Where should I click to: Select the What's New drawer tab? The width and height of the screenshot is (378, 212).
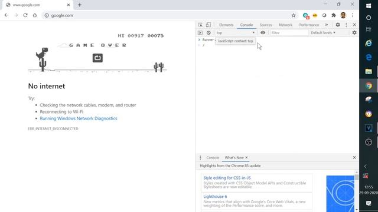pos(234,158)
